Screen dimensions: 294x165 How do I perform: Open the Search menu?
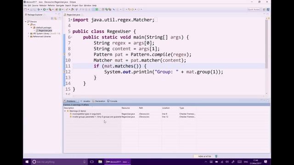coord(68,5)
